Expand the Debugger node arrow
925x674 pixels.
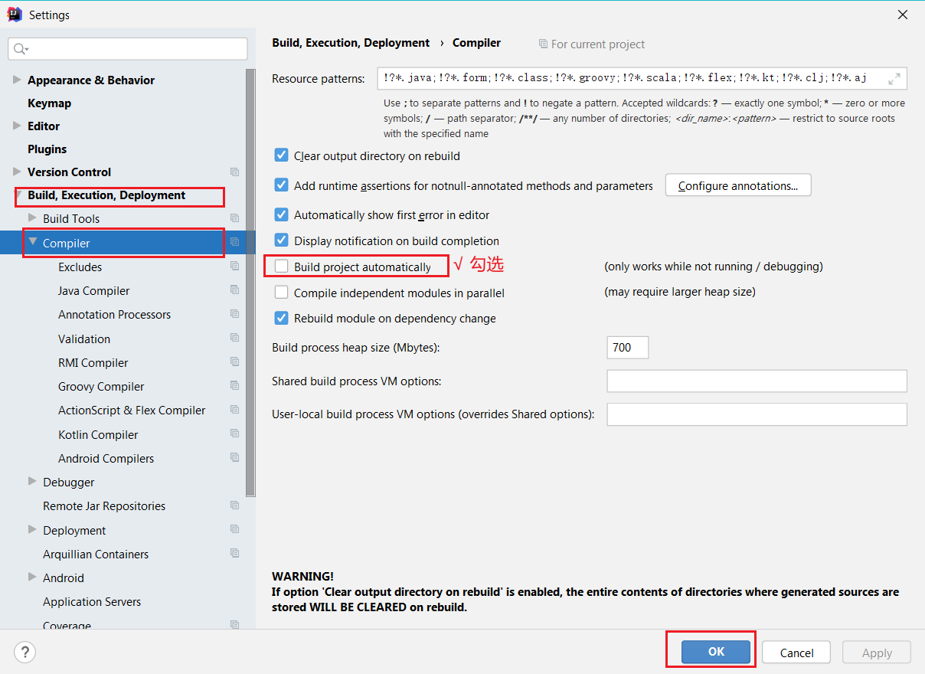tap(32, 482)
